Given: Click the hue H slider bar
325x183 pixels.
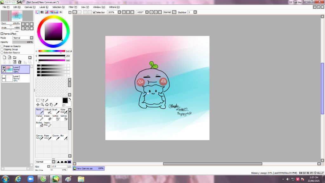Looking at the screenshot, I should click(x=52, y=51).
